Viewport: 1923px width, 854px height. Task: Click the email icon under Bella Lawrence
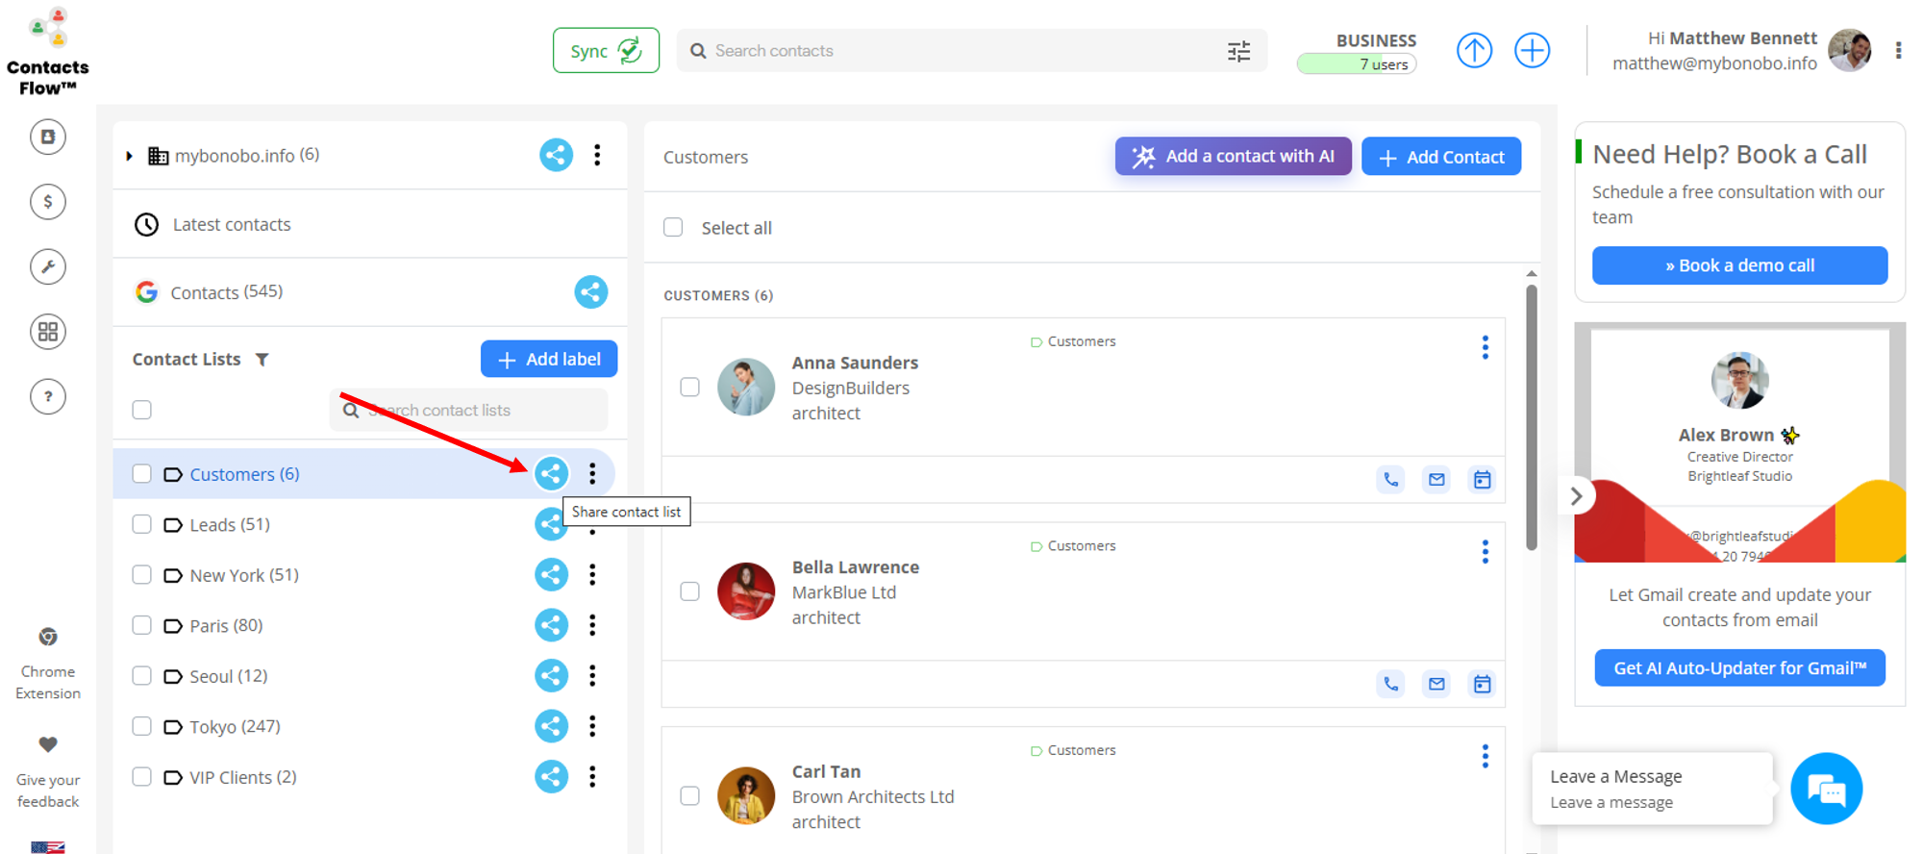pos(1436,684)
